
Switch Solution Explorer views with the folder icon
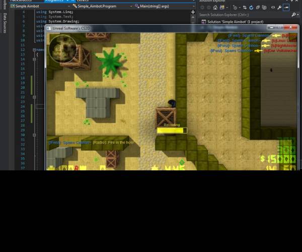pos(222,8)
